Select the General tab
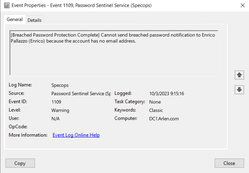Viewport: 249px width, 173px height. coord(15,19)
